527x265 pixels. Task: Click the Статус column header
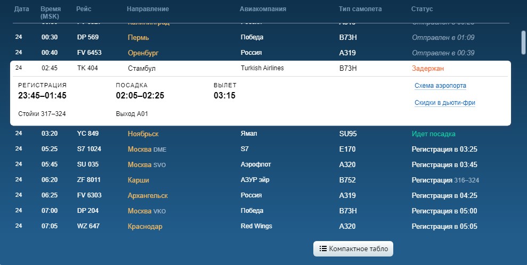pyautogui.click(x=421, y=9)
